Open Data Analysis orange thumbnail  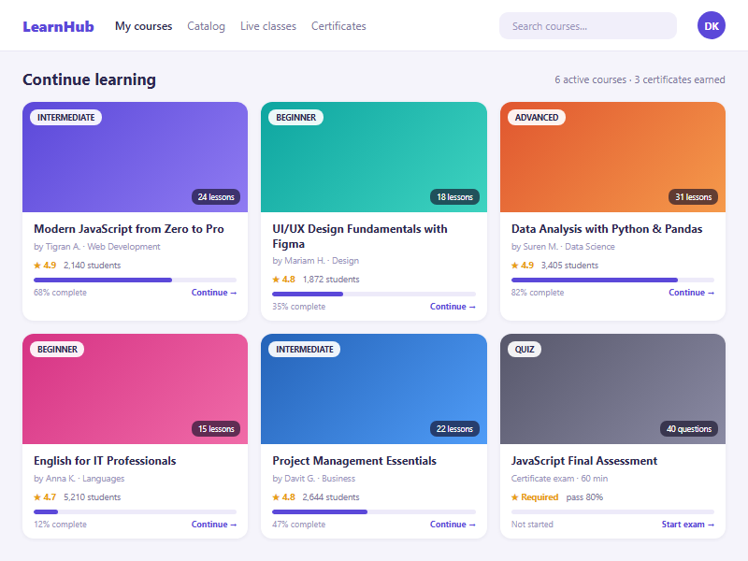tap(612, 157)
